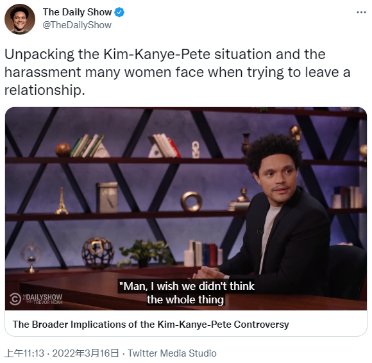The height and width of the screenshot is (363, 372).
Task: Click the Daily Show with Trevor Noah watermark text
Action: [x=43, y=299]
